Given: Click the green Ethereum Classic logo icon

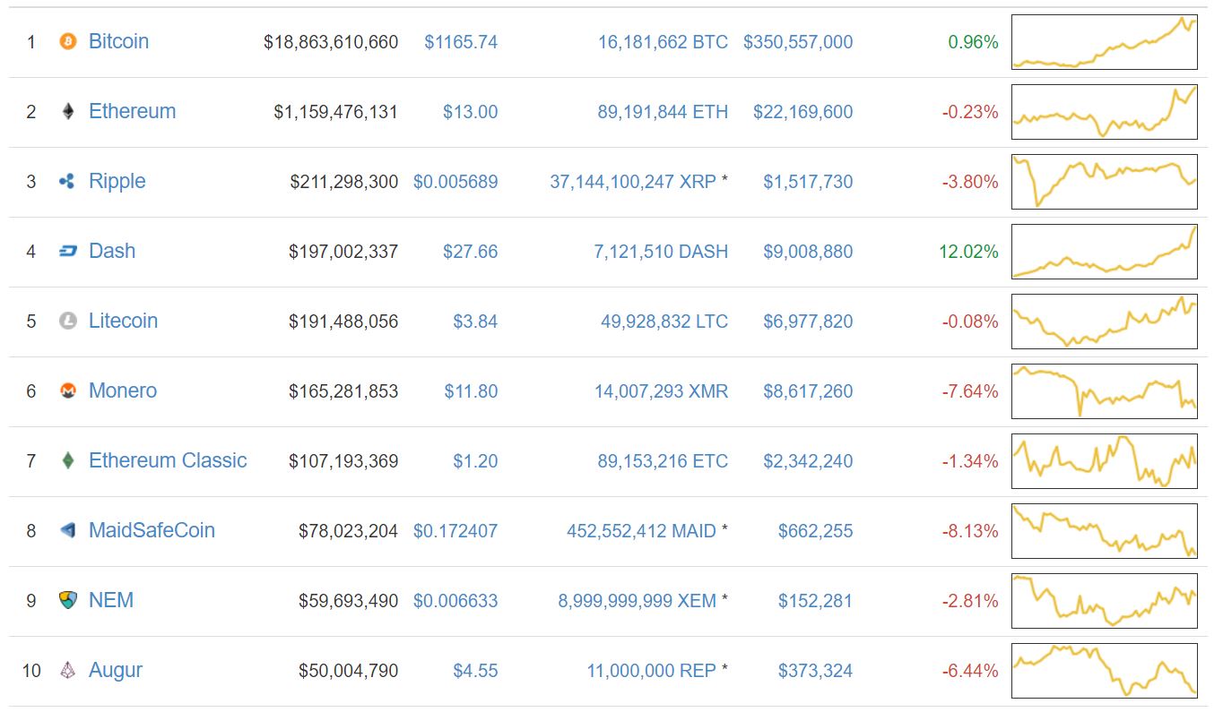Looking at the screenshot, I should click(68, 460).
